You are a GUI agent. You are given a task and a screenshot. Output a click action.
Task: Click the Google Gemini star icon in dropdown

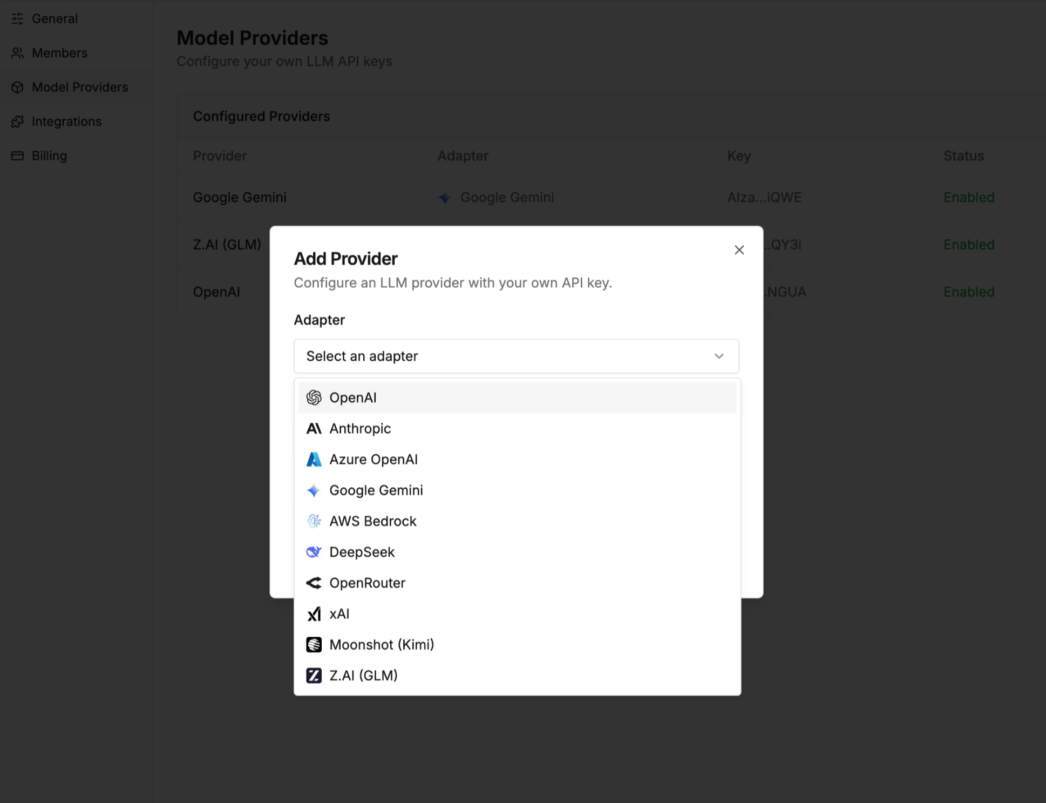314,490
